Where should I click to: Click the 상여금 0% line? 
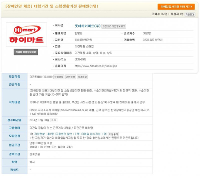click(51, 147)
